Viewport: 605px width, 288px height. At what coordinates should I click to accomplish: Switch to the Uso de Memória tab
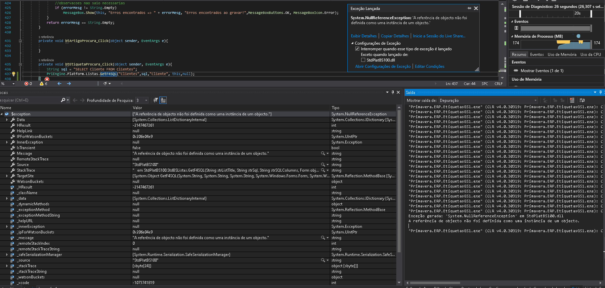(562, 55)
